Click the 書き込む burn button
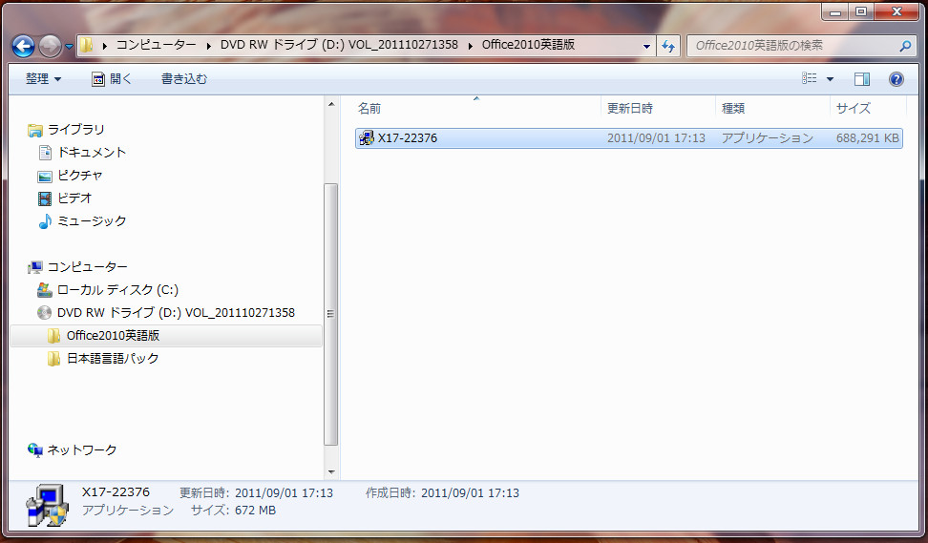Image resolution: width=928 pixels, height=543 pixels. pyautogui.click(x=184, y=78)
